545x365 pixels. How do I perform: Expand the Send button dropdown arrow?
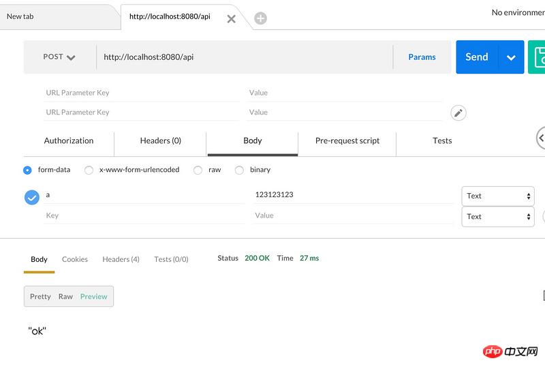(511, 57)
